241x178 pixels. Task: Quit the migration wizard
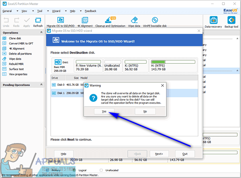(x=185, y=154)
